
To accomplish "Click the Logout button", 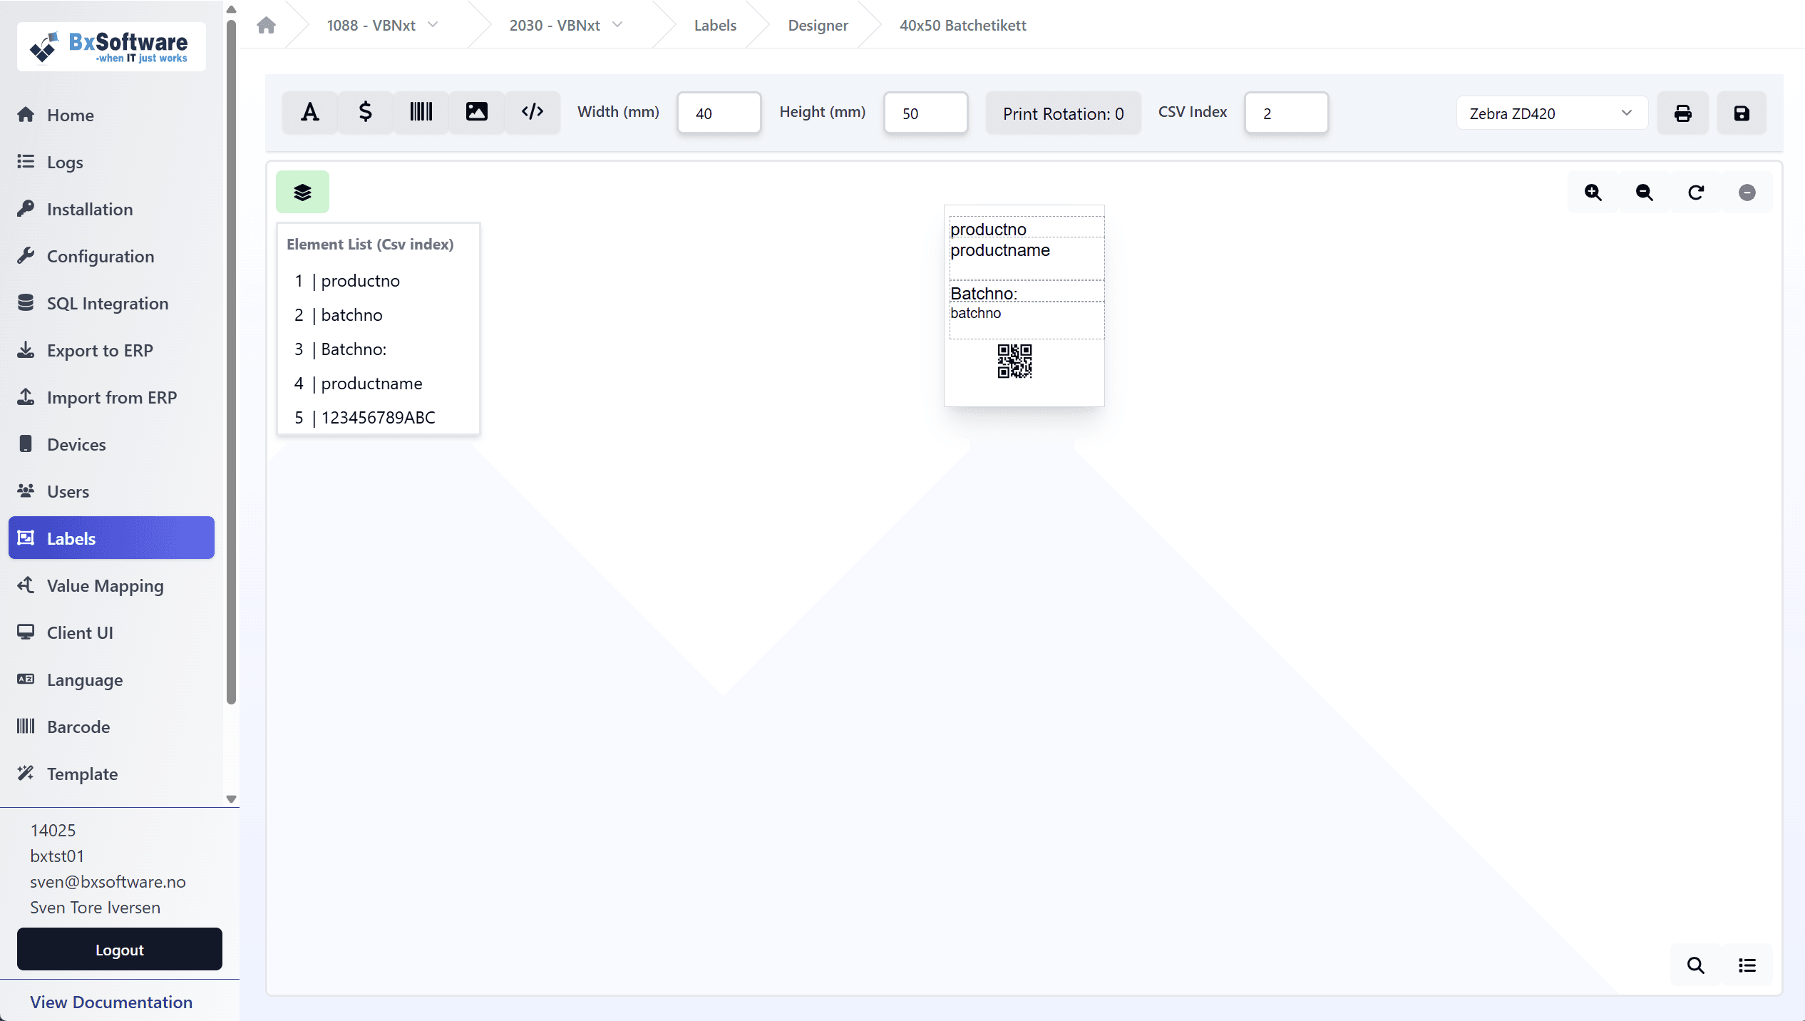I will coord(119,950).
